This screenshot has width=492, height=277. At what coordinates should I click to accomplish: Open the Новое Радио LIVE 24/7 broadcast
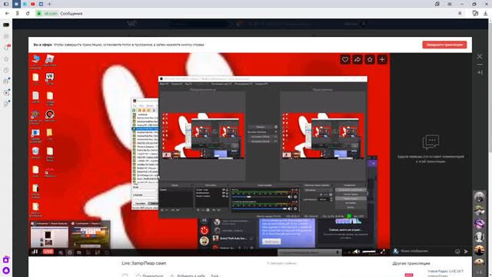446,271
